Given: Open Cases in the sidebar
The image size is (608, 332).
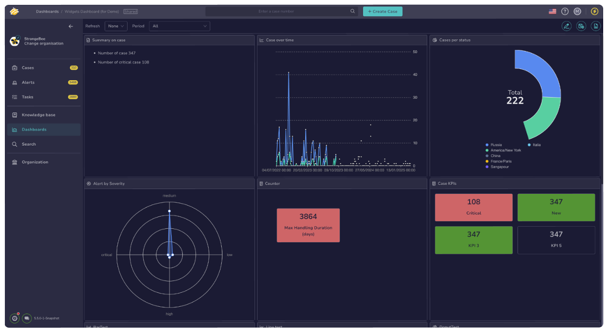Looking at the screenshot, I should [44, 68].
